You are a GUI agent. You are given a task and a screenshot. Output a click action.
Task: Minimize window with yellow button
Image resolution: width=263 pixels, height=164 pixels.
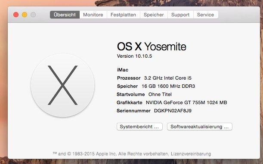(x=25, y=15)
